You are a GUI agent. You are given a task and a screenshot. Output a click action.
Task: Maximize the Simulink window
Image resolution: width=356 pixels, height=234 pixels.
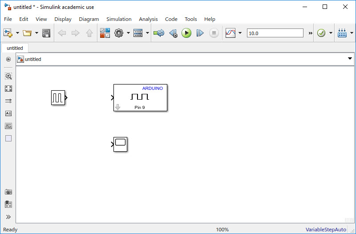click(x=325, y=7)
